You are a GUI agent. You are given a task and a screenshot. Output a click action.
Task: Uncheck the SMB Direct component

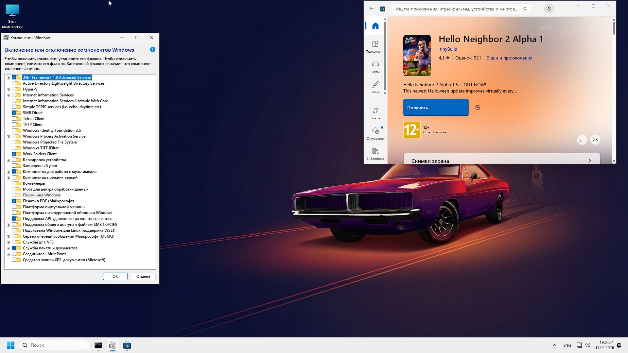click(16, 112)
